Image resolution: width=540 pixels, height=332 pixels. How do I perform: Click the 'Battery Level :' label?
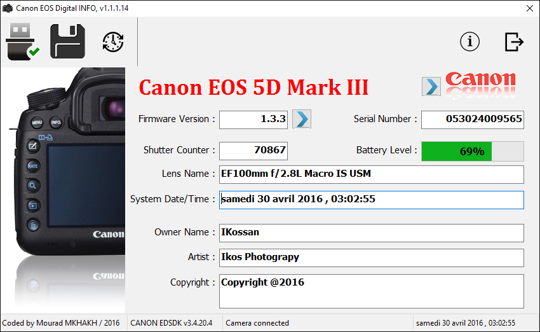coord(387,150)
